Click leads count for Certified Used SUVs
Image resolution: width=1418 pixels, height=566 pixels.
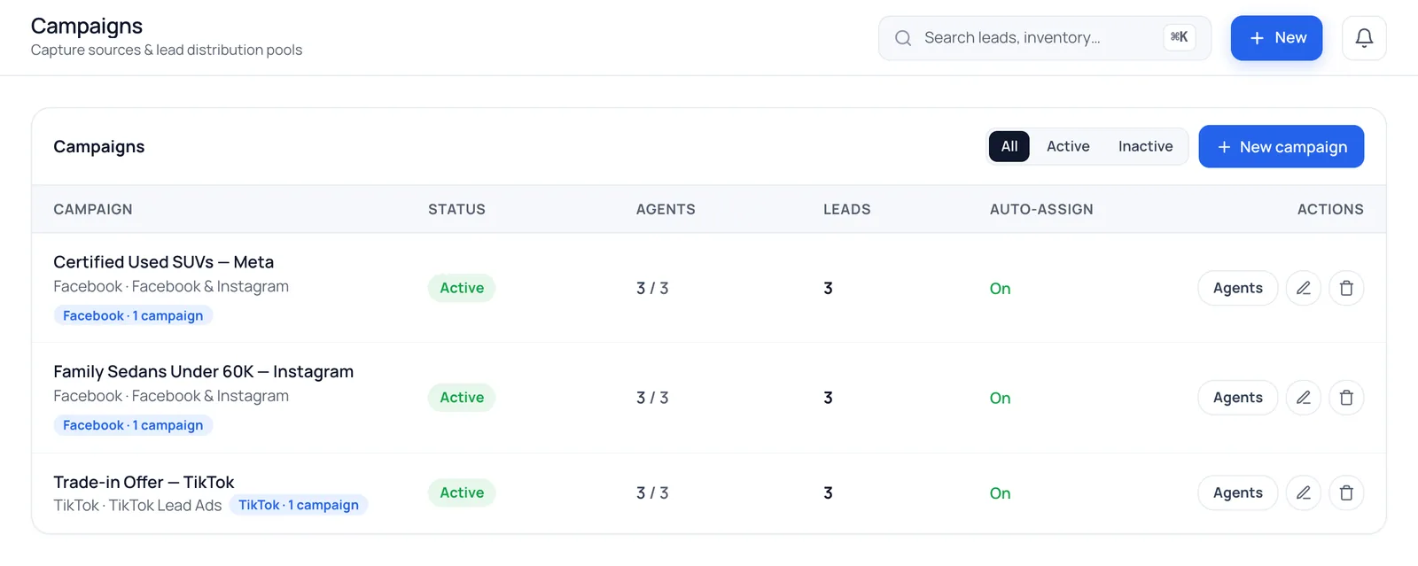(x=828, y=288)
